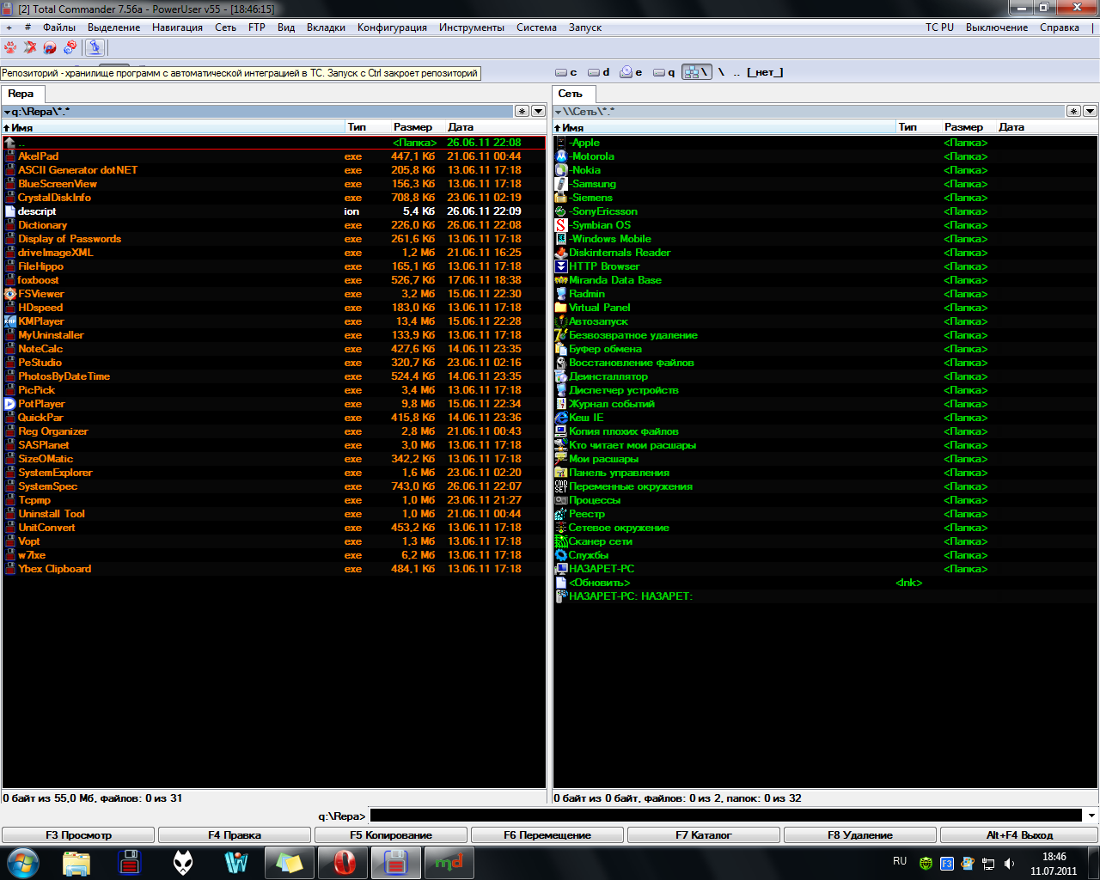The width and height of the screenshot is (1100, 880).
Task: Go to root with the backslash button
Action: click(722, 72)
